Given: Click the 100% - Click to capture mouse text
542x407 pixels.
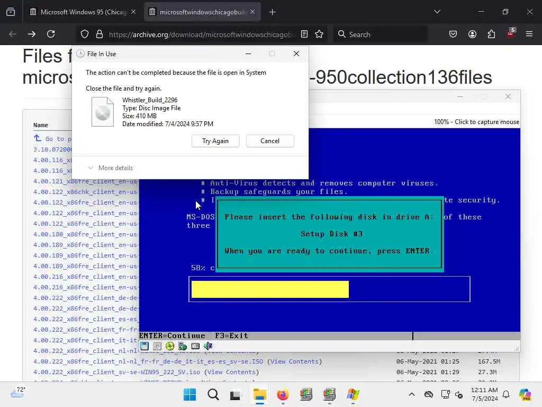Looking at the screenshot, I should [476, 122].
